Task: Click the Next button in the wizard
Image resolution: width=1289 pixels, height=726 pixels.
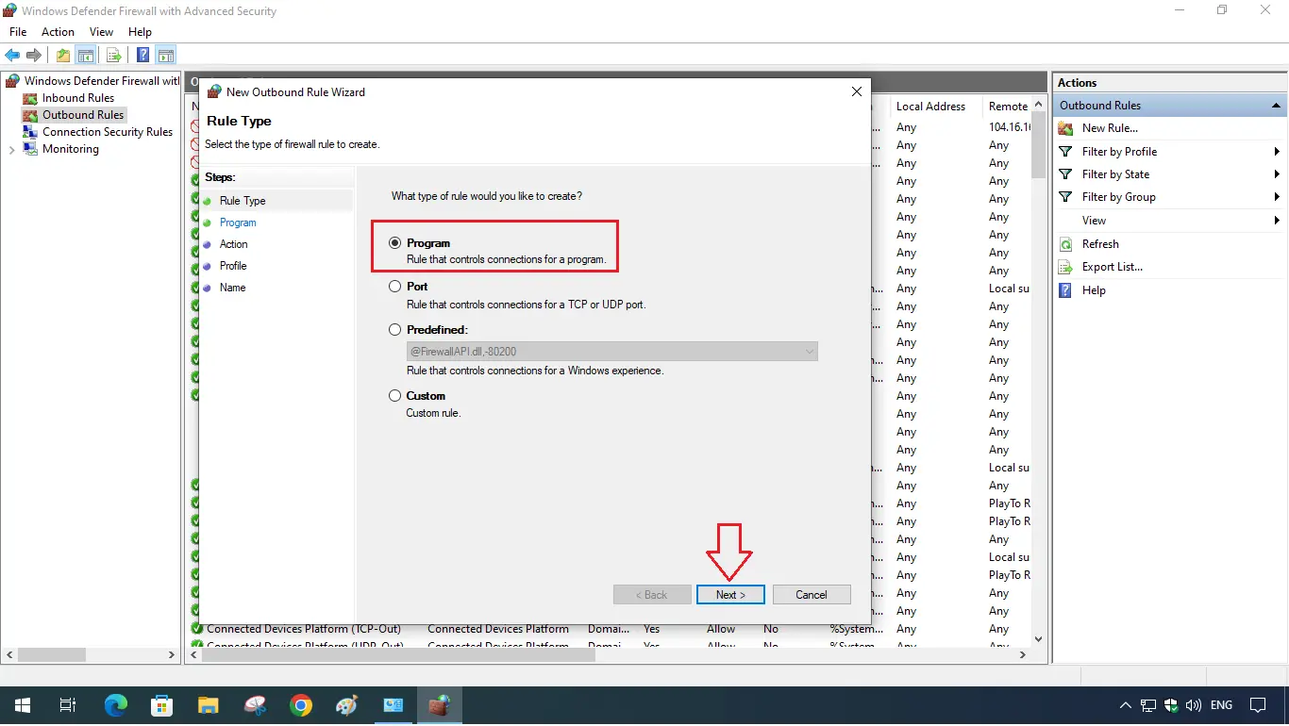Action: (730, 594)
